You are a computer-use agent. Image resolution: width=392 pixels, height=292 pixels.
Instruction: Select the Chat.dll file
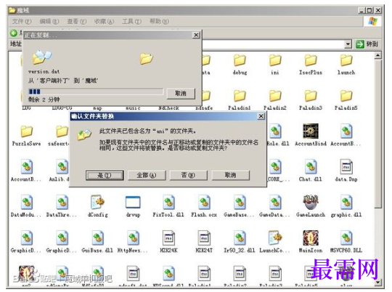(x=311, y=166)
